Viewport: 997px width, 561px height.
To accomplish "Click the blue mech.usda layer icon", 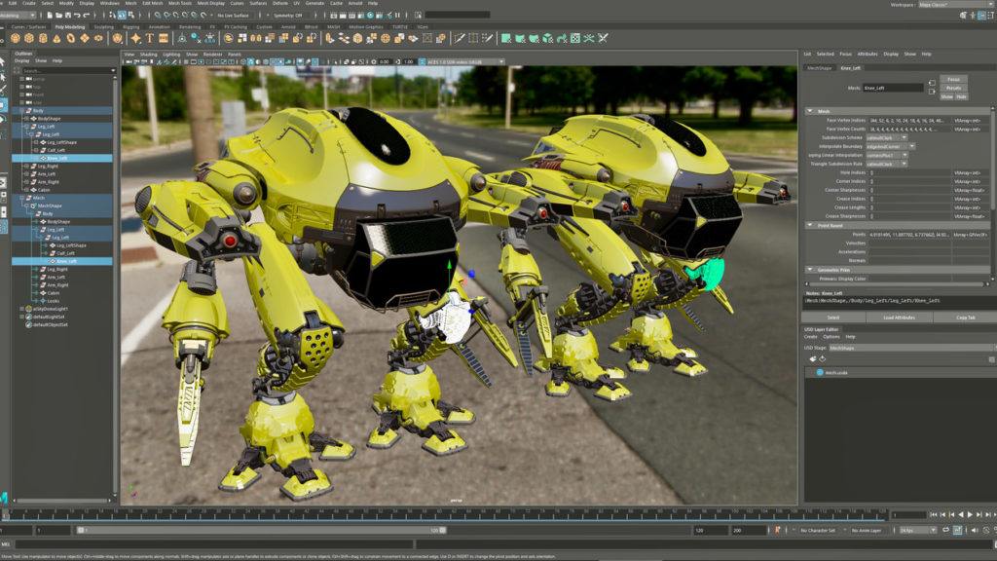I will click(818, 372).
